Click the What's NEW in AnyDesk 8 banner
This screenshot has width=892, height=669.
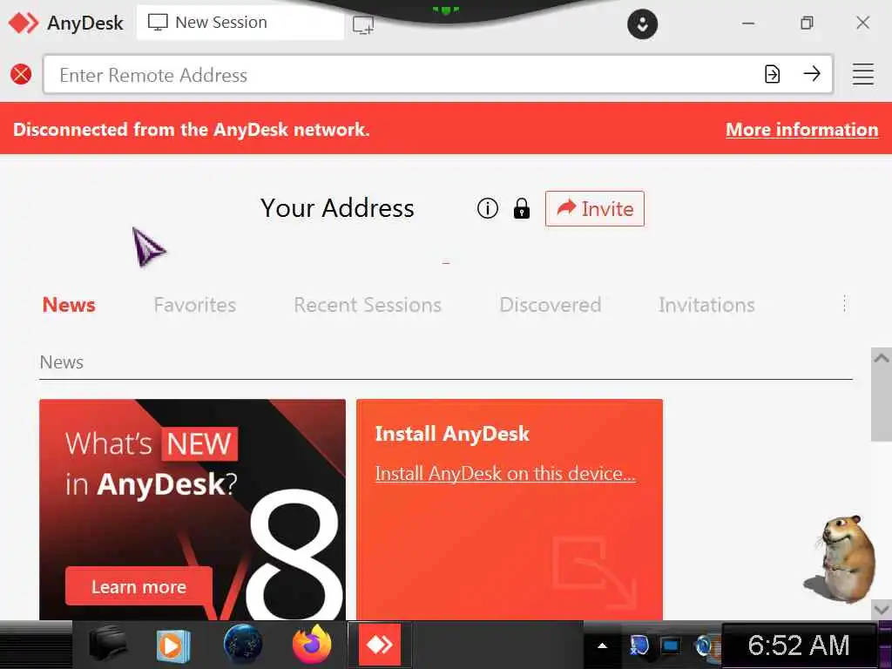(193, 510)
